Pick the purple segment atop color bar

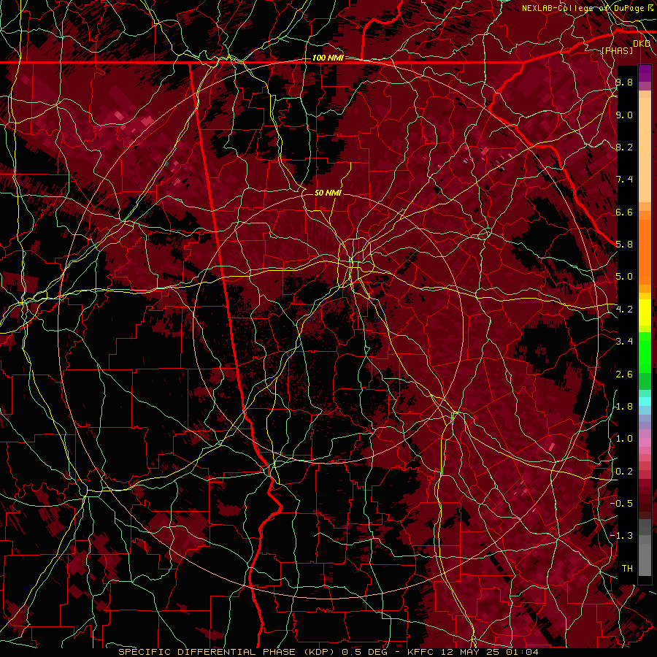[645, 73]
